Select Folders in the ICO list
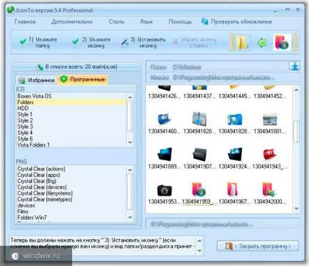The image size is (309, 266). (71, 102)
